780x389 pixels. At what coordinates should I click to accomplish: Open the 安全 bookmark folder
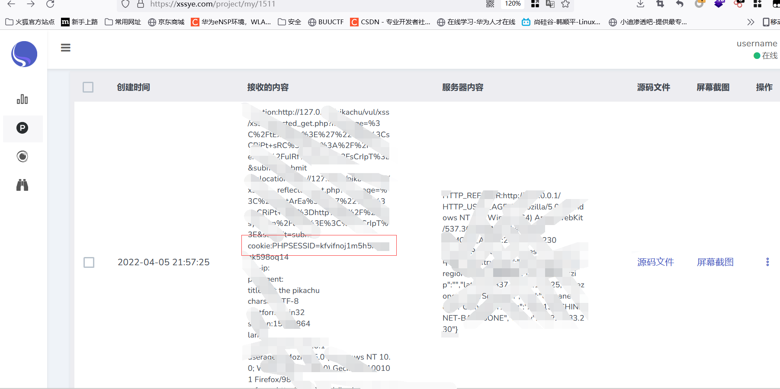289,22
